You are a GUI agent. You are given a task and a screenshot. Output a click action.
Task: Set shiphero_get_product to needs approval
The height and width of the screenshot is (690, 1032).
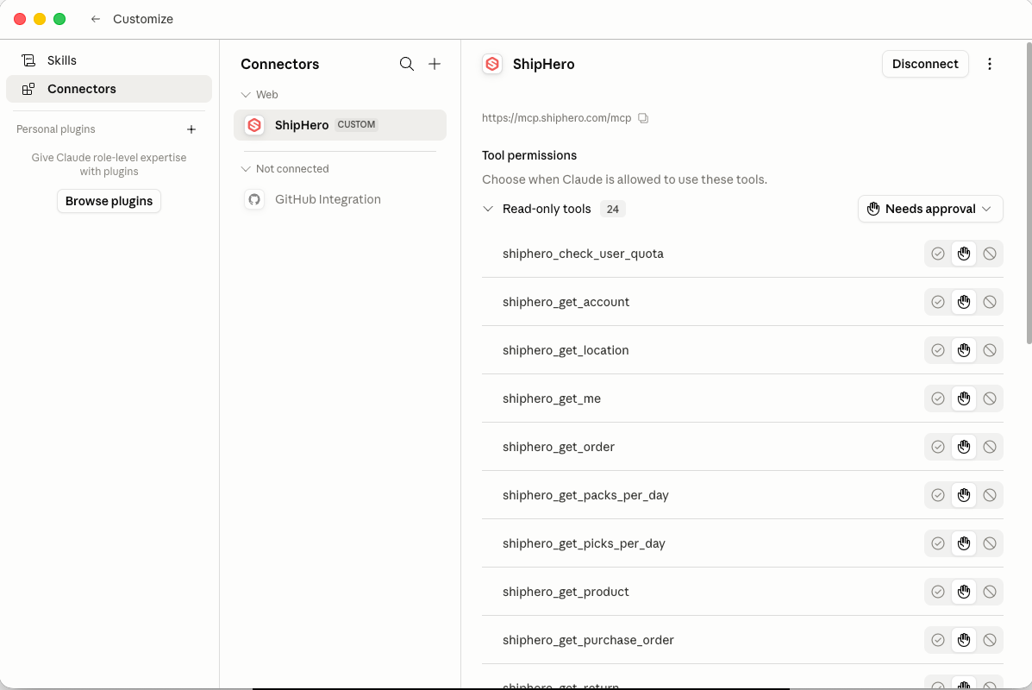(964, 592)
